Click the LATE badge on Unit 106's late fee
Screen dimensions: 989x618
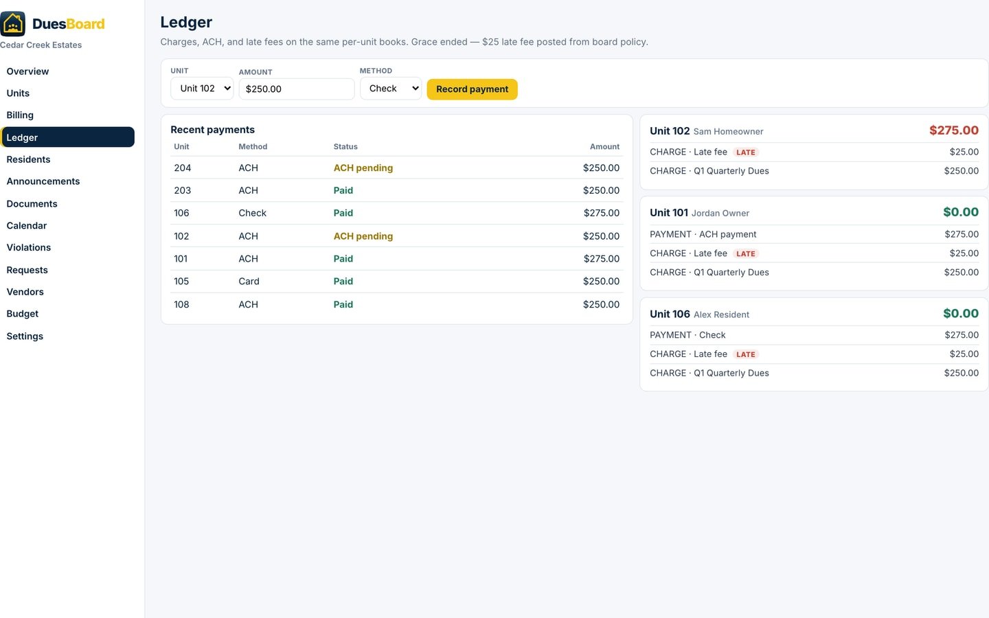click(746, 355)
